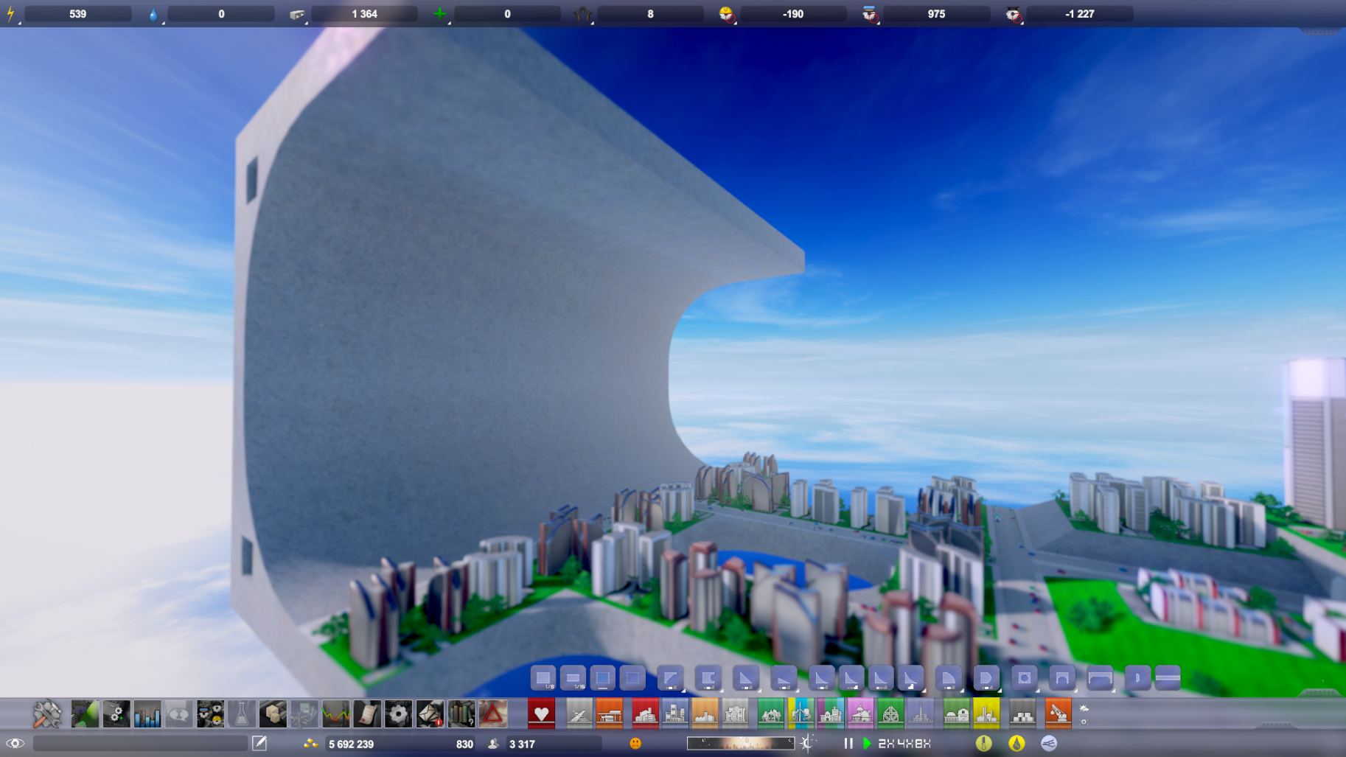Open the envelope notifications icon

tap(430, 714)
